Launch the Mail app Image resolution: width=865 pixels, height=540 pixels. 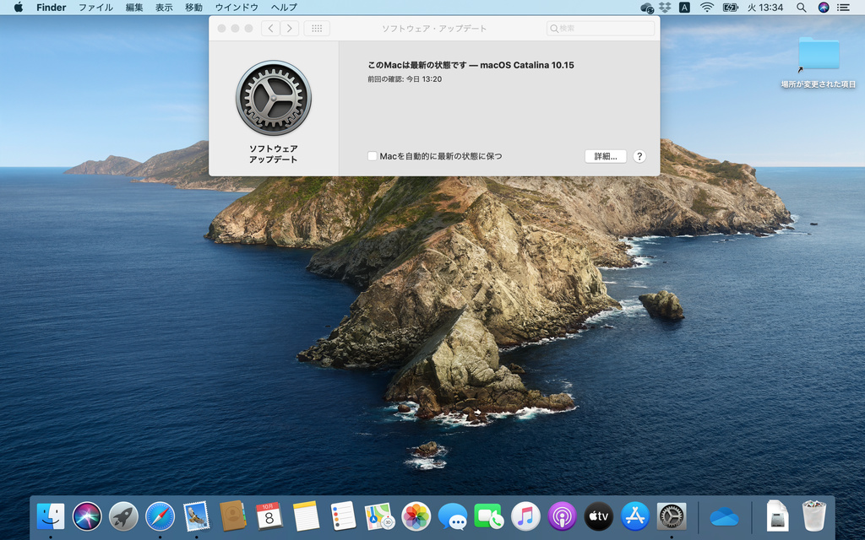[x=198, y=516]
